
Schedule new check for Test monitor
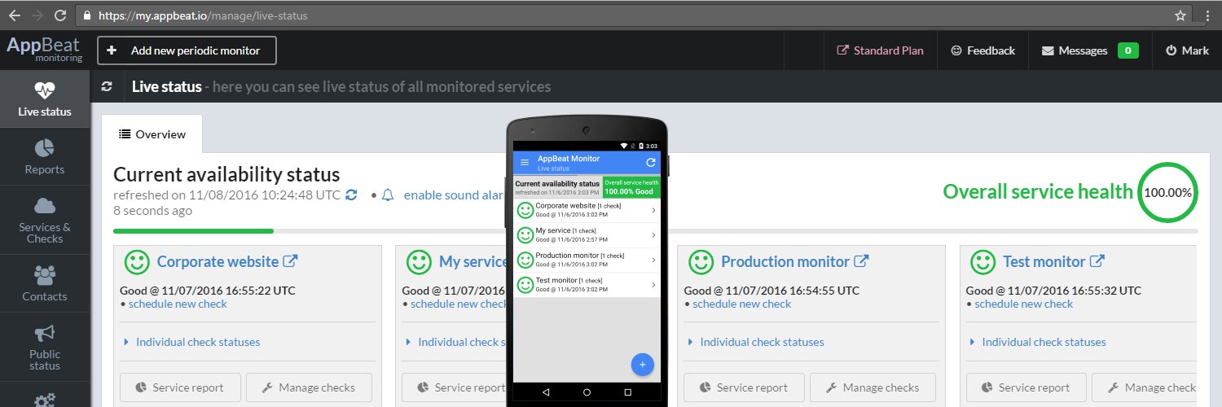1024,304
